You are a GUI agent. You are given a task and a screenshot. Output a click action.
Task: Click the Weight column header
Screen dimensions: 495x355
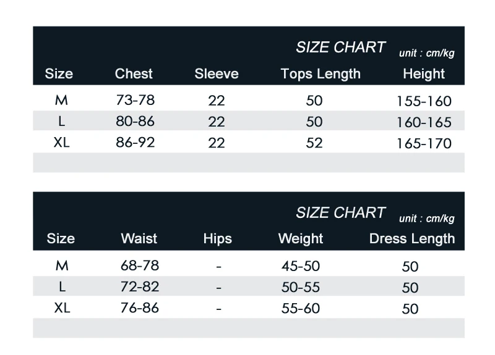301,239
